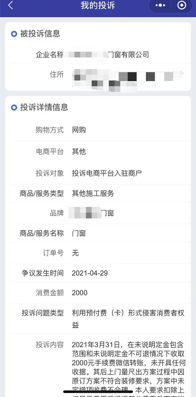
Task: Tap the back arrow icon
Action: (x=11, y=5)
